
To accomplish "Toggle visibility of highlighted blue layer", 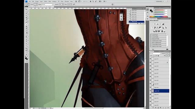I will (150, 91).
